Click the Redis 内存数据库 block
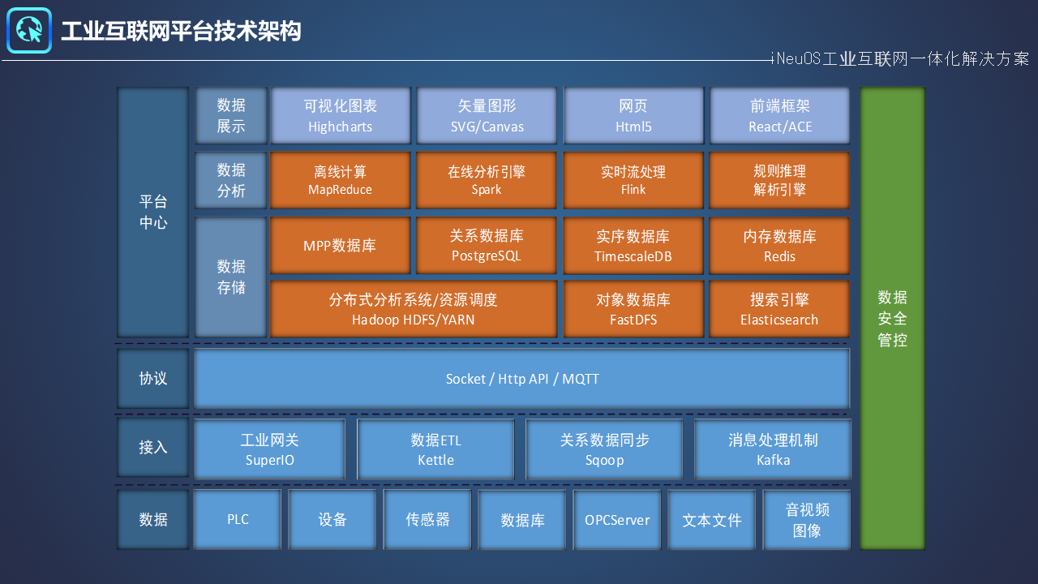1038x584 pixels. 779,246
